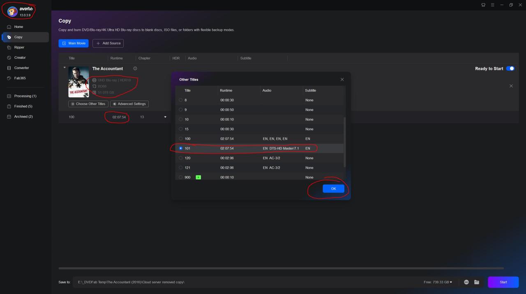This screenshot has width=526, height=294.
Task: Select folder output icon in bottom bar
Action: pos(477,282)
